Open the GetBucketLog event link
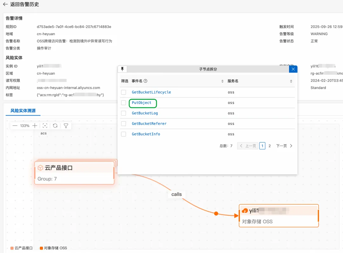The height and width of the screenshot is (253, 343). 145,113
